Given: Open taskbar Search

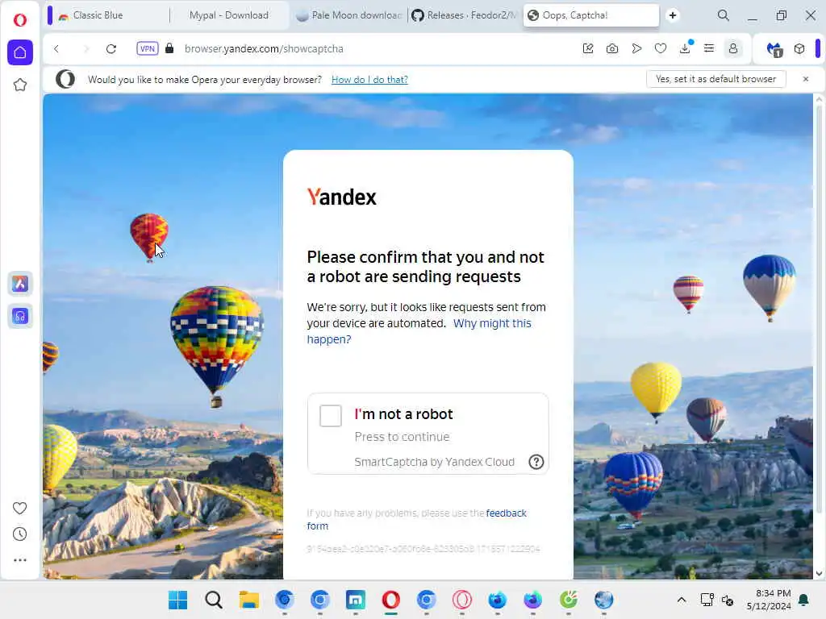Looking at the screenshot, I should (213, 600).
